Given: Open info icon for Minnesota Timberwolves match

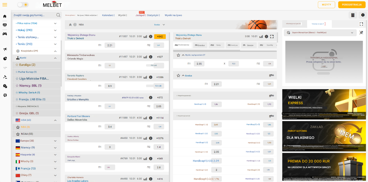Looking at the screenshot, I should (151, 57).
